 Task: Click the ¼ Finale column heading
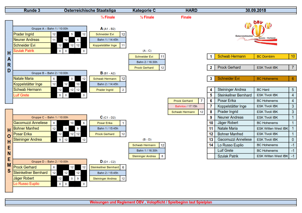pos(108,17)
